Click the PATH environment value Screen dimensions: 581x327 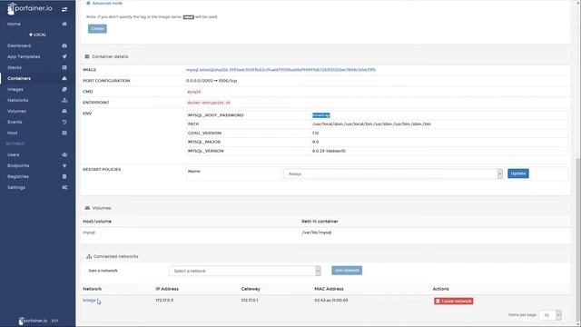pos(371,124)
